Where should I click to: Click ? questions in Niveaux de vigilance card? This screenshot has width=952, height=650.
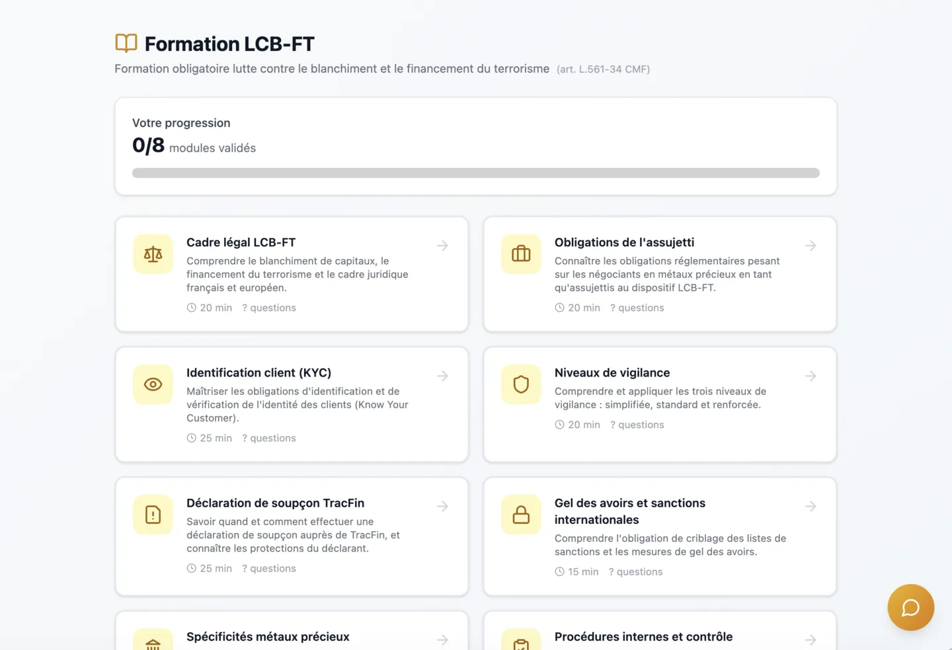click(x=637, y=425)
